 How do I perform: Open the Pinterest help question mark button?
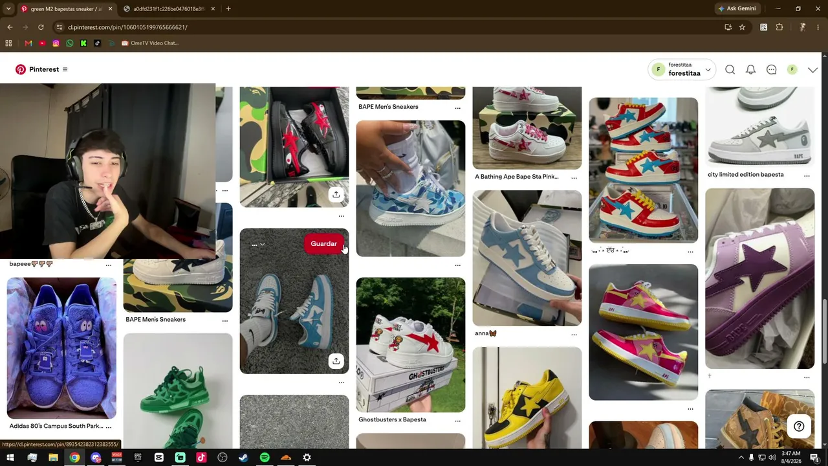[x=799, y=426]
